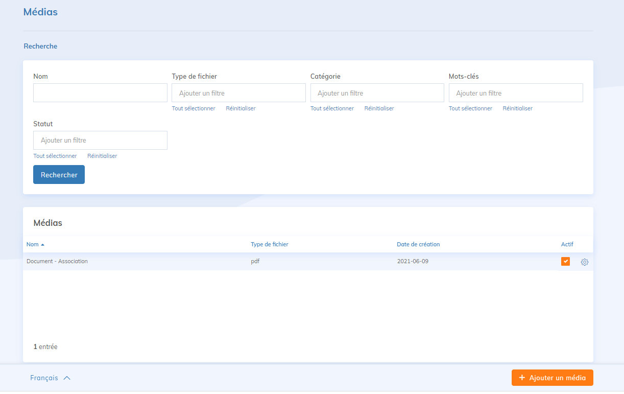
Task: Open the Statut filter dropdown
Action: (x=100, y=141)
